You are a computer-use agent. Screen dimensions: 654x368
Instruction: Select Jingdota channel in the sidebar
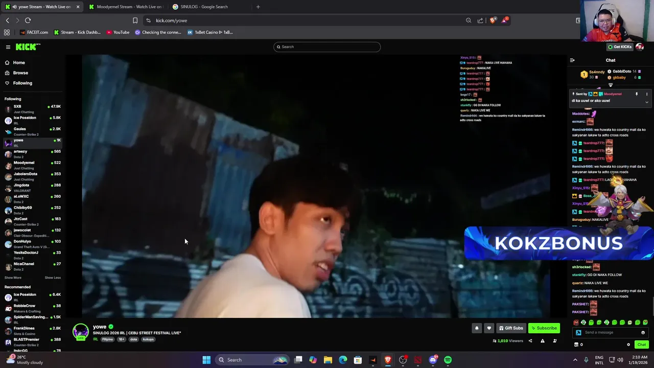[x=33, y=187]
